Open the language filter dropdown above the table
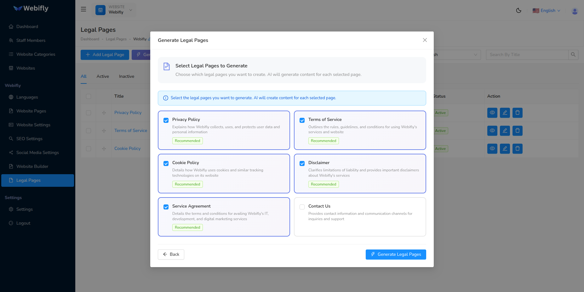 coord(454,54)
